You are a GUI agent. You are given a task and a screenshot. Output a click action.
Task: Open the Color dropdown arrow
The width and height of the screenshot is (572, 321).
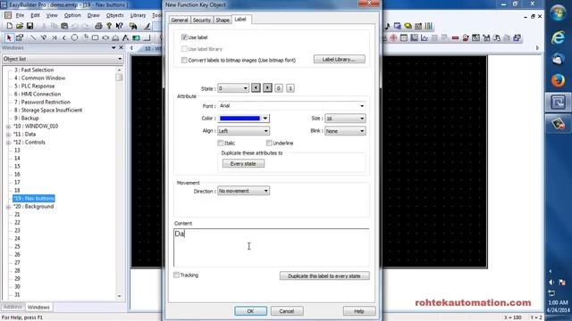click(x=265, y=119)
